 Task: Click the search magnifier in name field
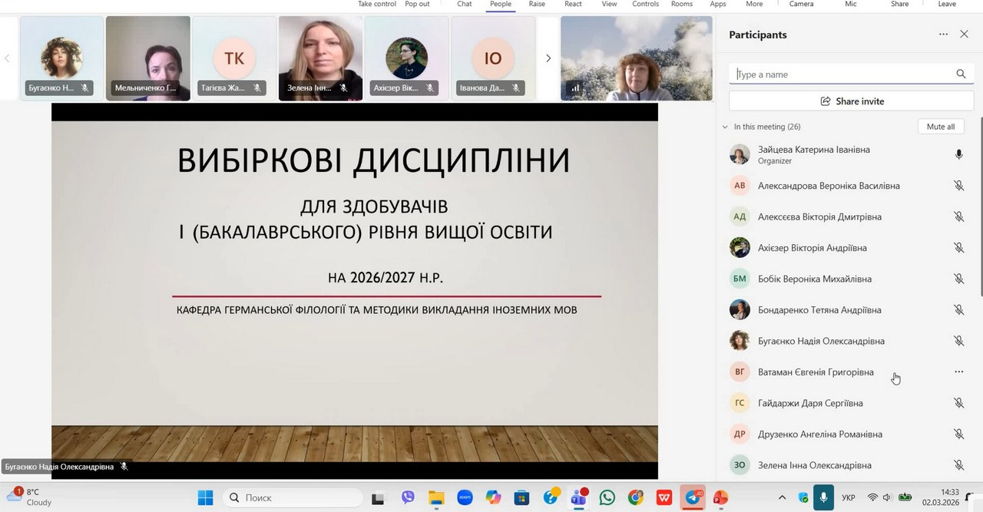tap(961, 74)
